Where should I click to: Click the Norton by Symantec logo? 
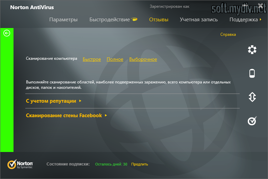[x=20, y=164]
